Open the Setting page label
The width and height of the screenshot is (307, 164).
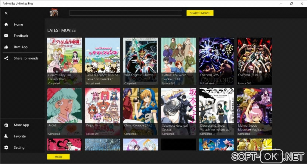click(19, 147)
